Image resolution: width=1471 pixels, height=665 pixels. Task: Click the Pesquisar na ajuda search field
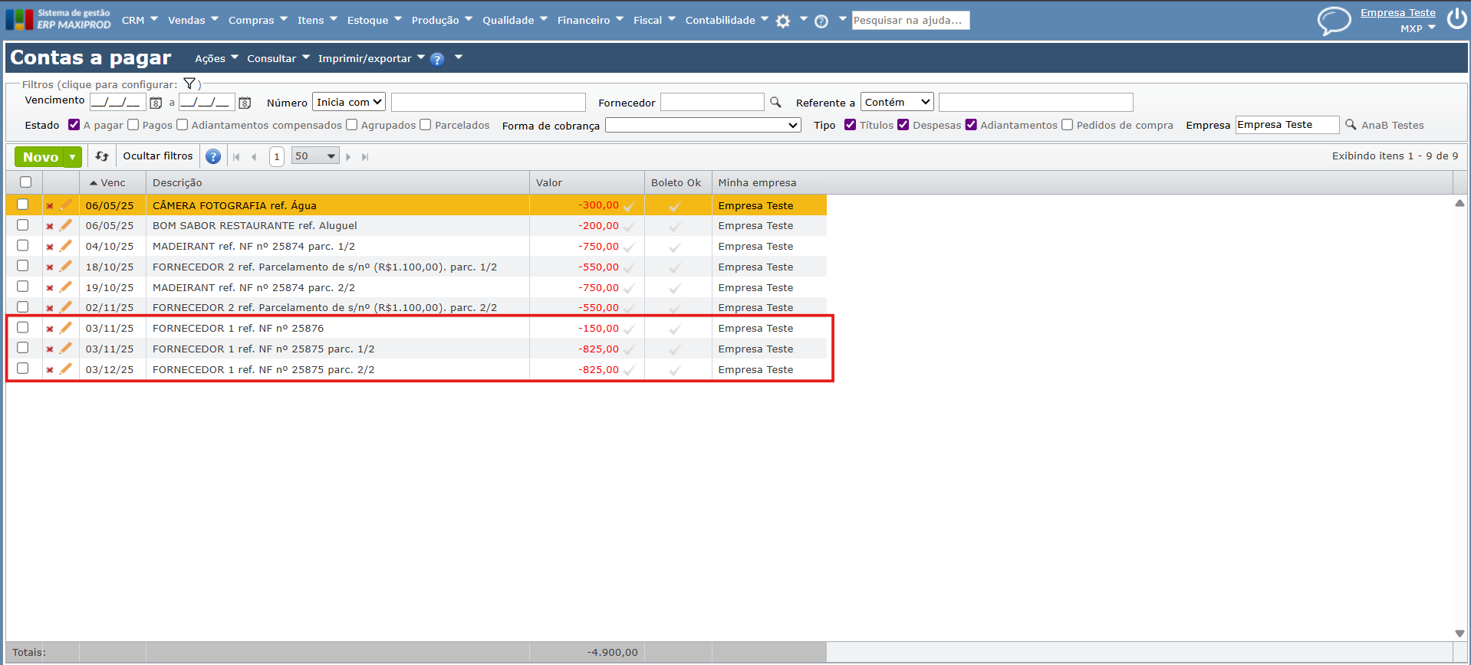911,21
